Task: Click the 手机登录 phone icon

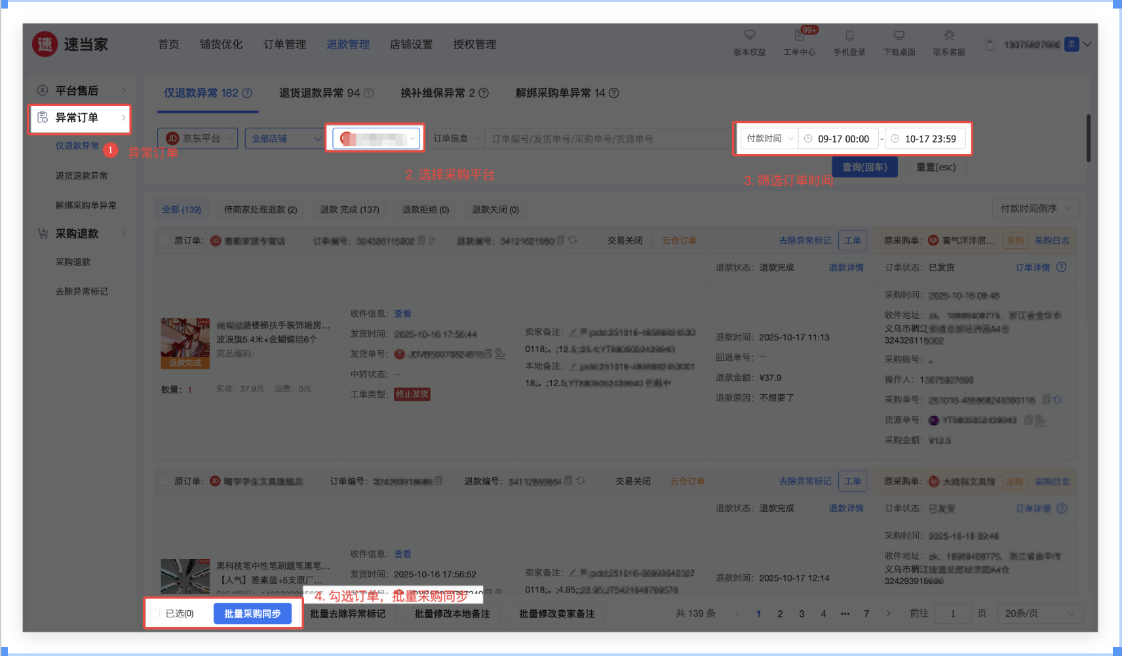Action: tap(849, 35)
